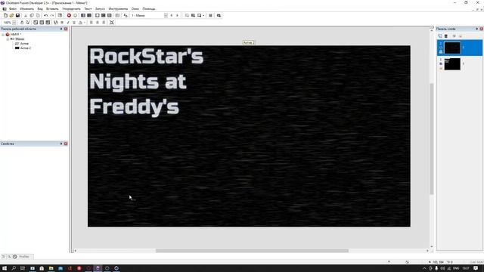Open the Изменить menu
484x272 pixels.
pos(27,9)
